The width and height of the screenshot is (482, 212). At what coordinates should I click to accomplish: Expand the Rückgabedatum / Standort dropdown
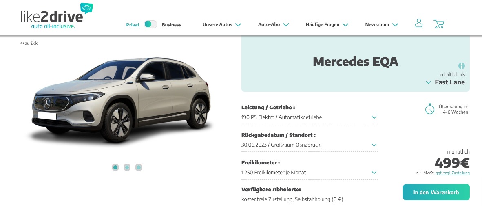[x=310, y=145]
